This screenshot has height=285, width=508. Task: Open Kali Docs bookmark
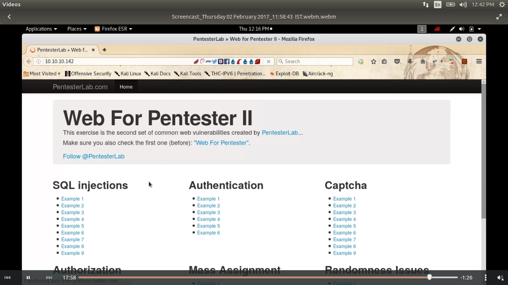pos(158,74)
